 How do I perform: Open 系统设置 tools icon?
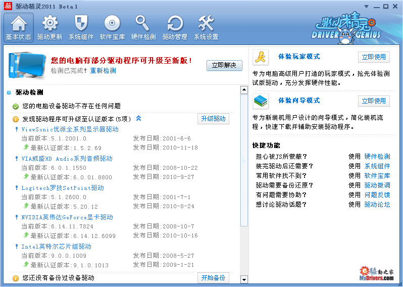pos(206,27)
